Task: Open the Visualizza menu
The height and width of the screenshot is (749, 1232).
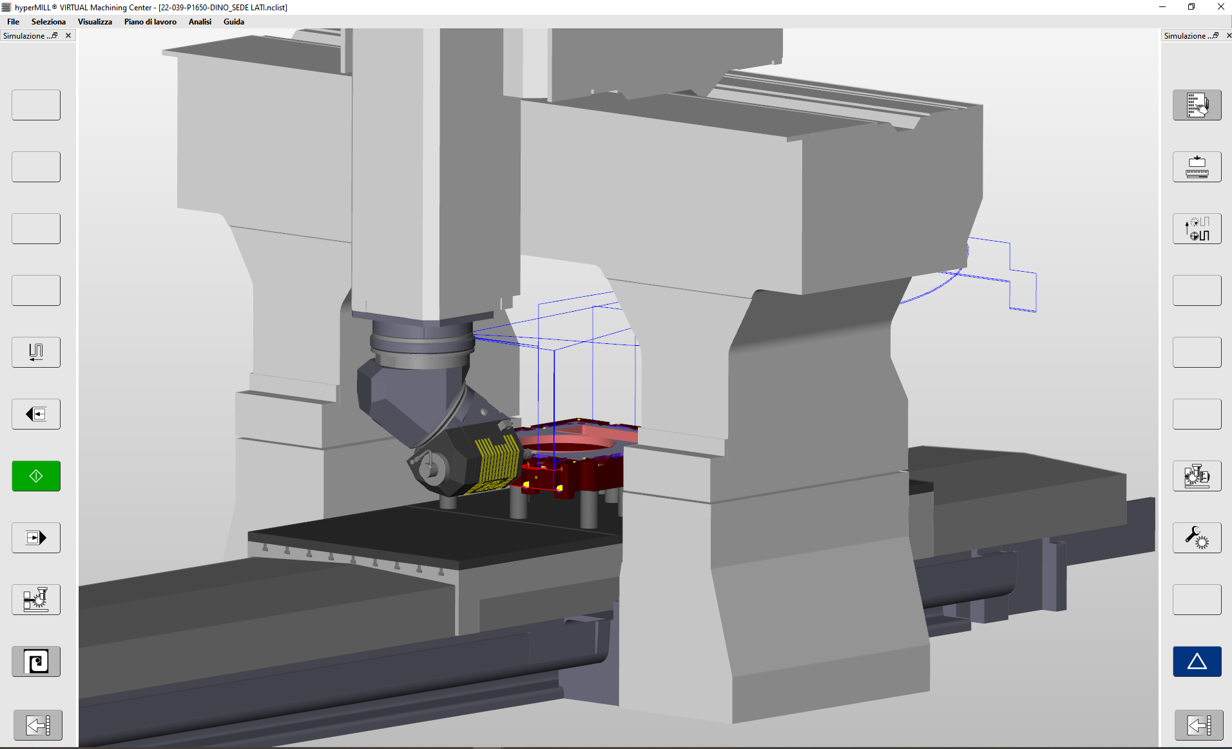Action: click(95, 22)
